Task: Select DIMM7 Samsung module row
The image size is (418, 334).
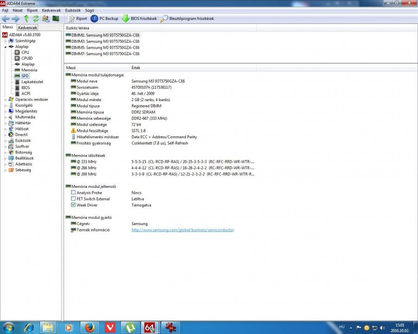Action: coord(102,53)
